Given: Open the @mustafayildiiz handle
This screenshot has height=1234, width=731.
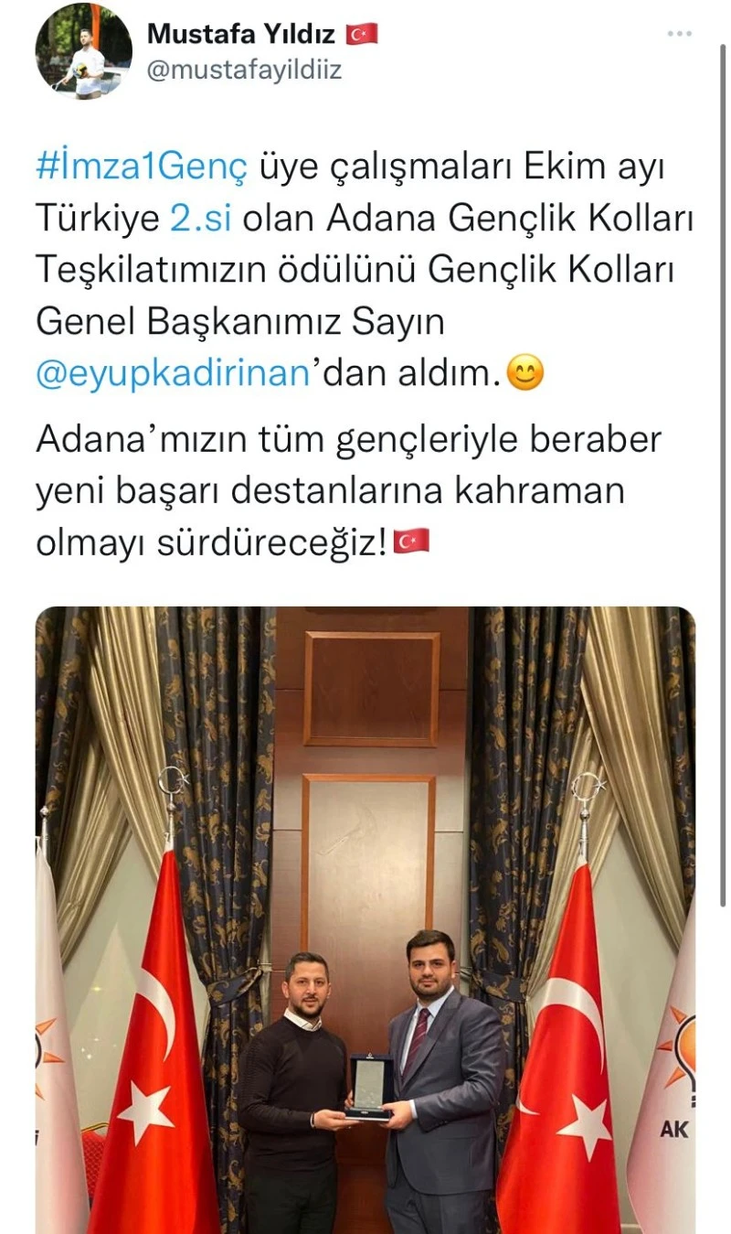Looking at the screenshot, I should coord(244,70).
